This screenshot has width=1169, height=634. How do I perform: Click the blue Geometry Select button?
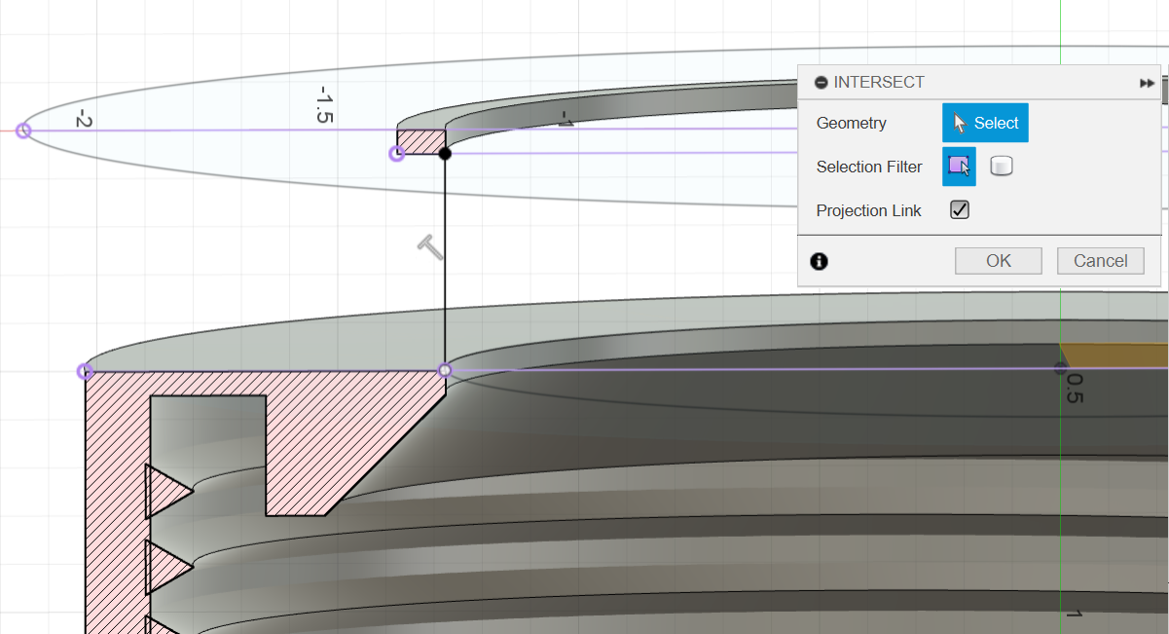tap(984, 122)
